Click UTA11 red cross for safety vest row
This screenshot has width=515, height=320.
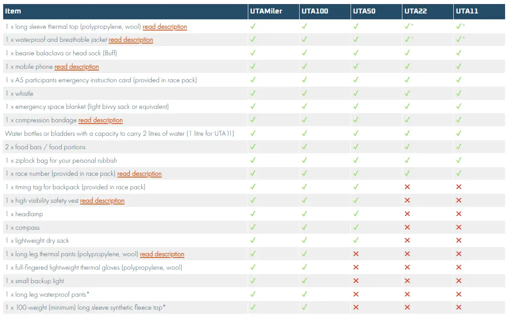click(459, 200)
